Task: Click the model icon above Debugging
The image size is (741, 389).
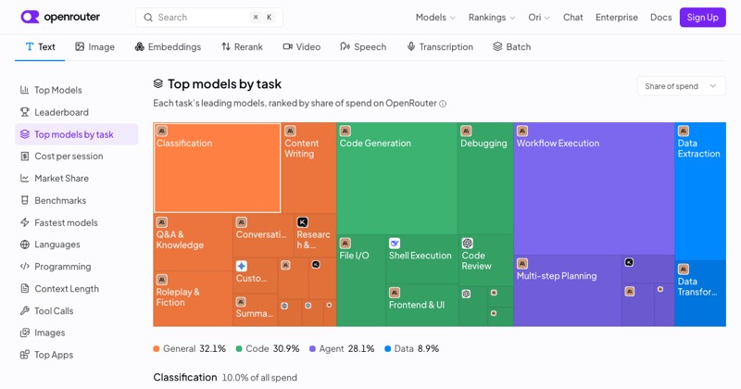Action: [x=466, y=131]
